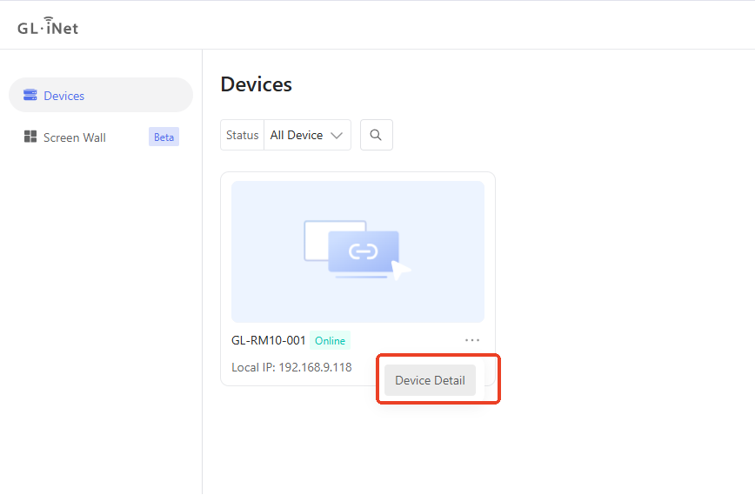The height and width of the screenshot is (495, 755).
Task: Click the Wi-Fi symbol in the logo
Action: 48,19
